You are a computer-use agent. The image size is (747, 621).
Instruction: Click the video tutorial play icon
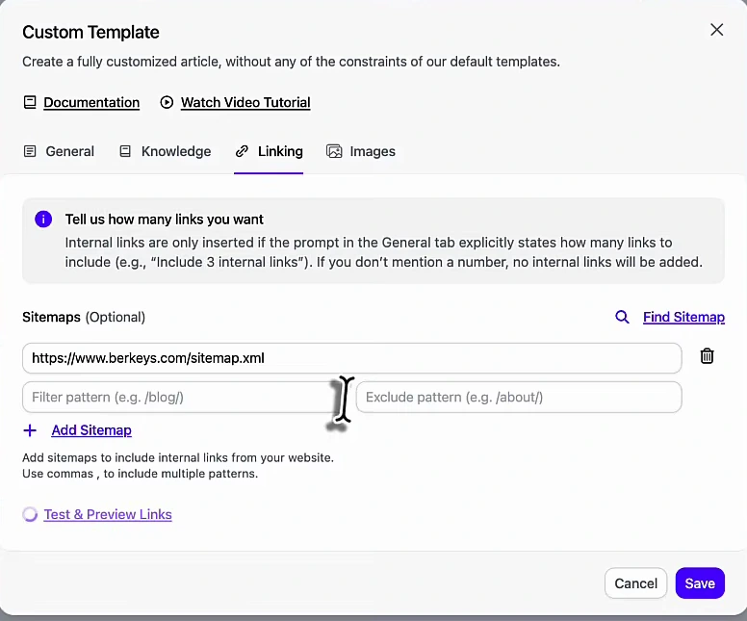pos(167,102)
